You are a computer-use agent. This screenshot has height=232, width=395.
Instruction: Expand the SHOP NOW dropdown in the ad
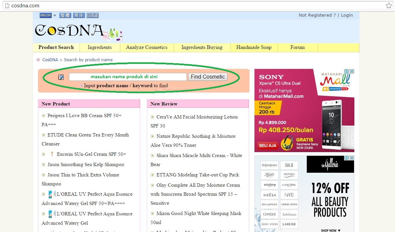pyautogui.click(x=330, y=230)
